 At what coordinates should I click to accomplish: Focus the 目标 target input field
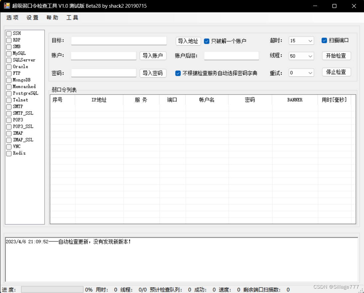119,41
